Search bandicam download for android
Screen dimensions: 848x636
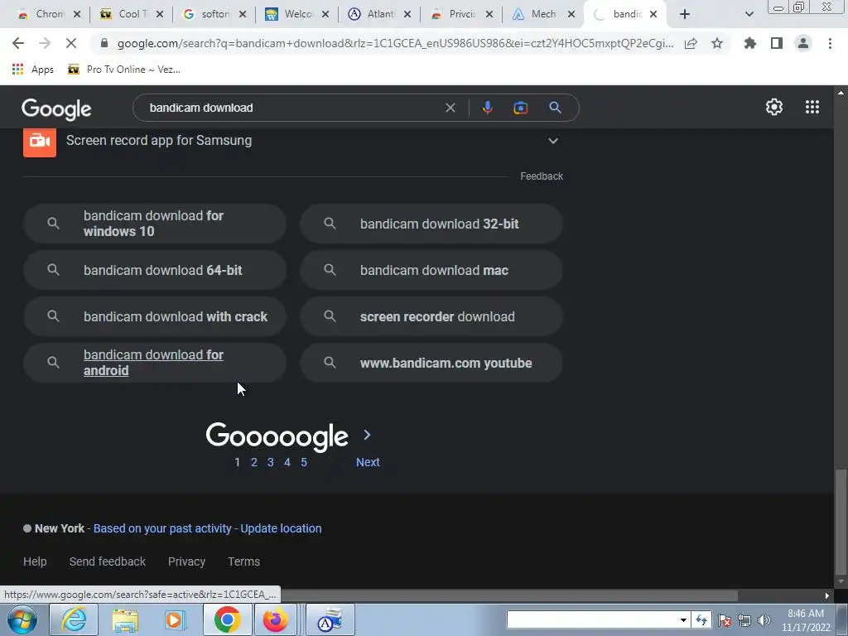[x=154, y=363]
